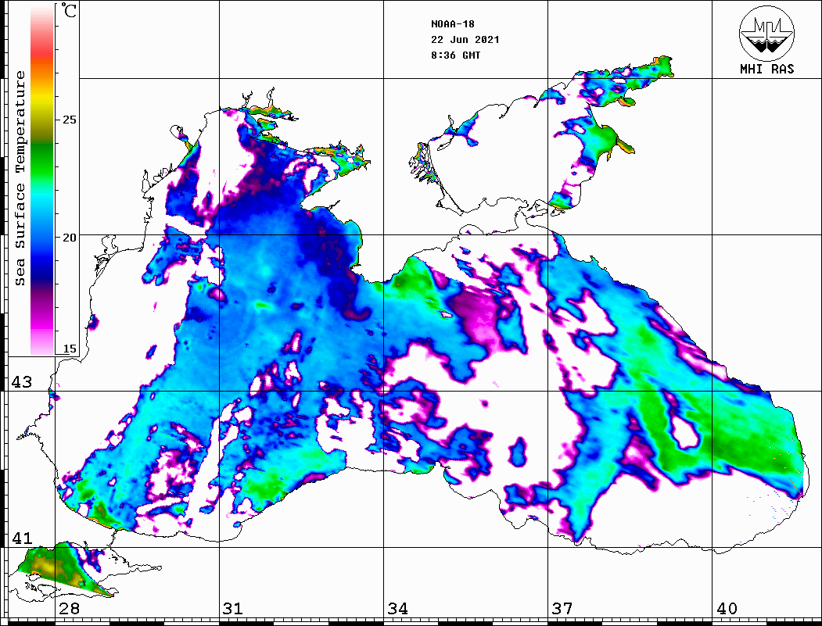Click longitude label 31
Image resolution: width=822 pixels, height=626 pixels.
tap(233, 609)
